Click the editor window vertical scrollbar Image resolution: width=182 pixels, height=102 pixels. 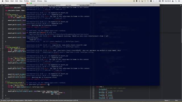(181, 36)
